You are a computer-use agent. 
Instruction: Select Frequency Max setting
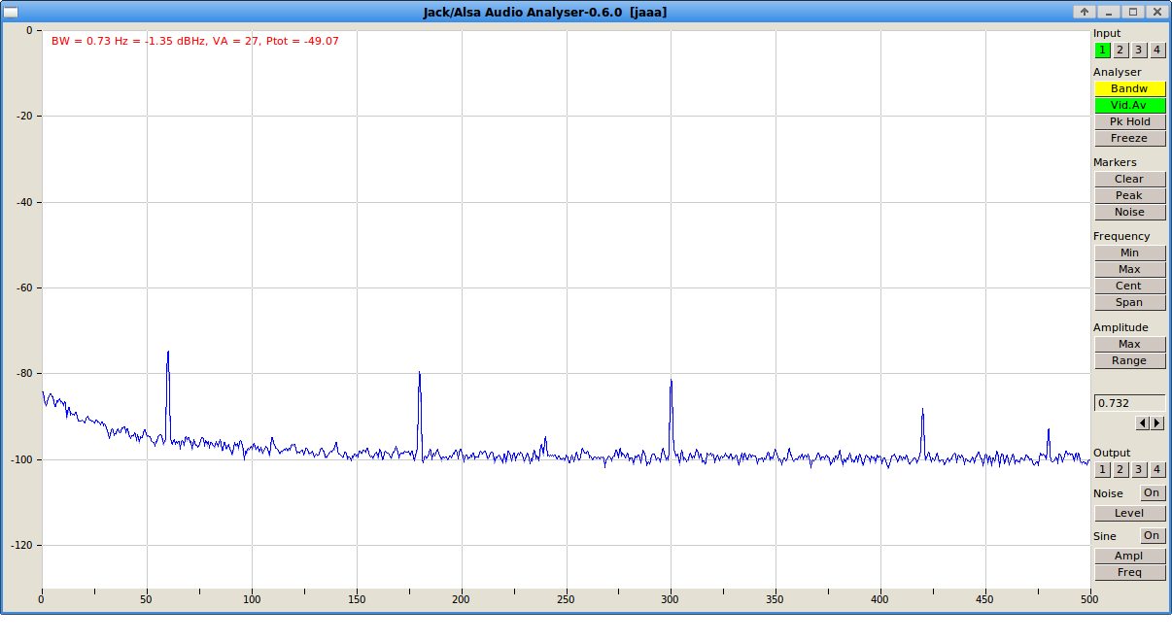1130,269
